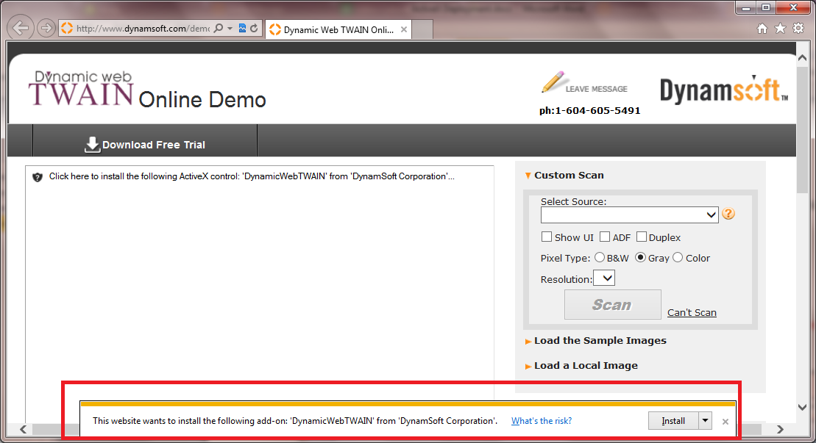Click Download Free Trial in navigation bar
Viewport: 816px width, 443px height.
tap(145, 145)
